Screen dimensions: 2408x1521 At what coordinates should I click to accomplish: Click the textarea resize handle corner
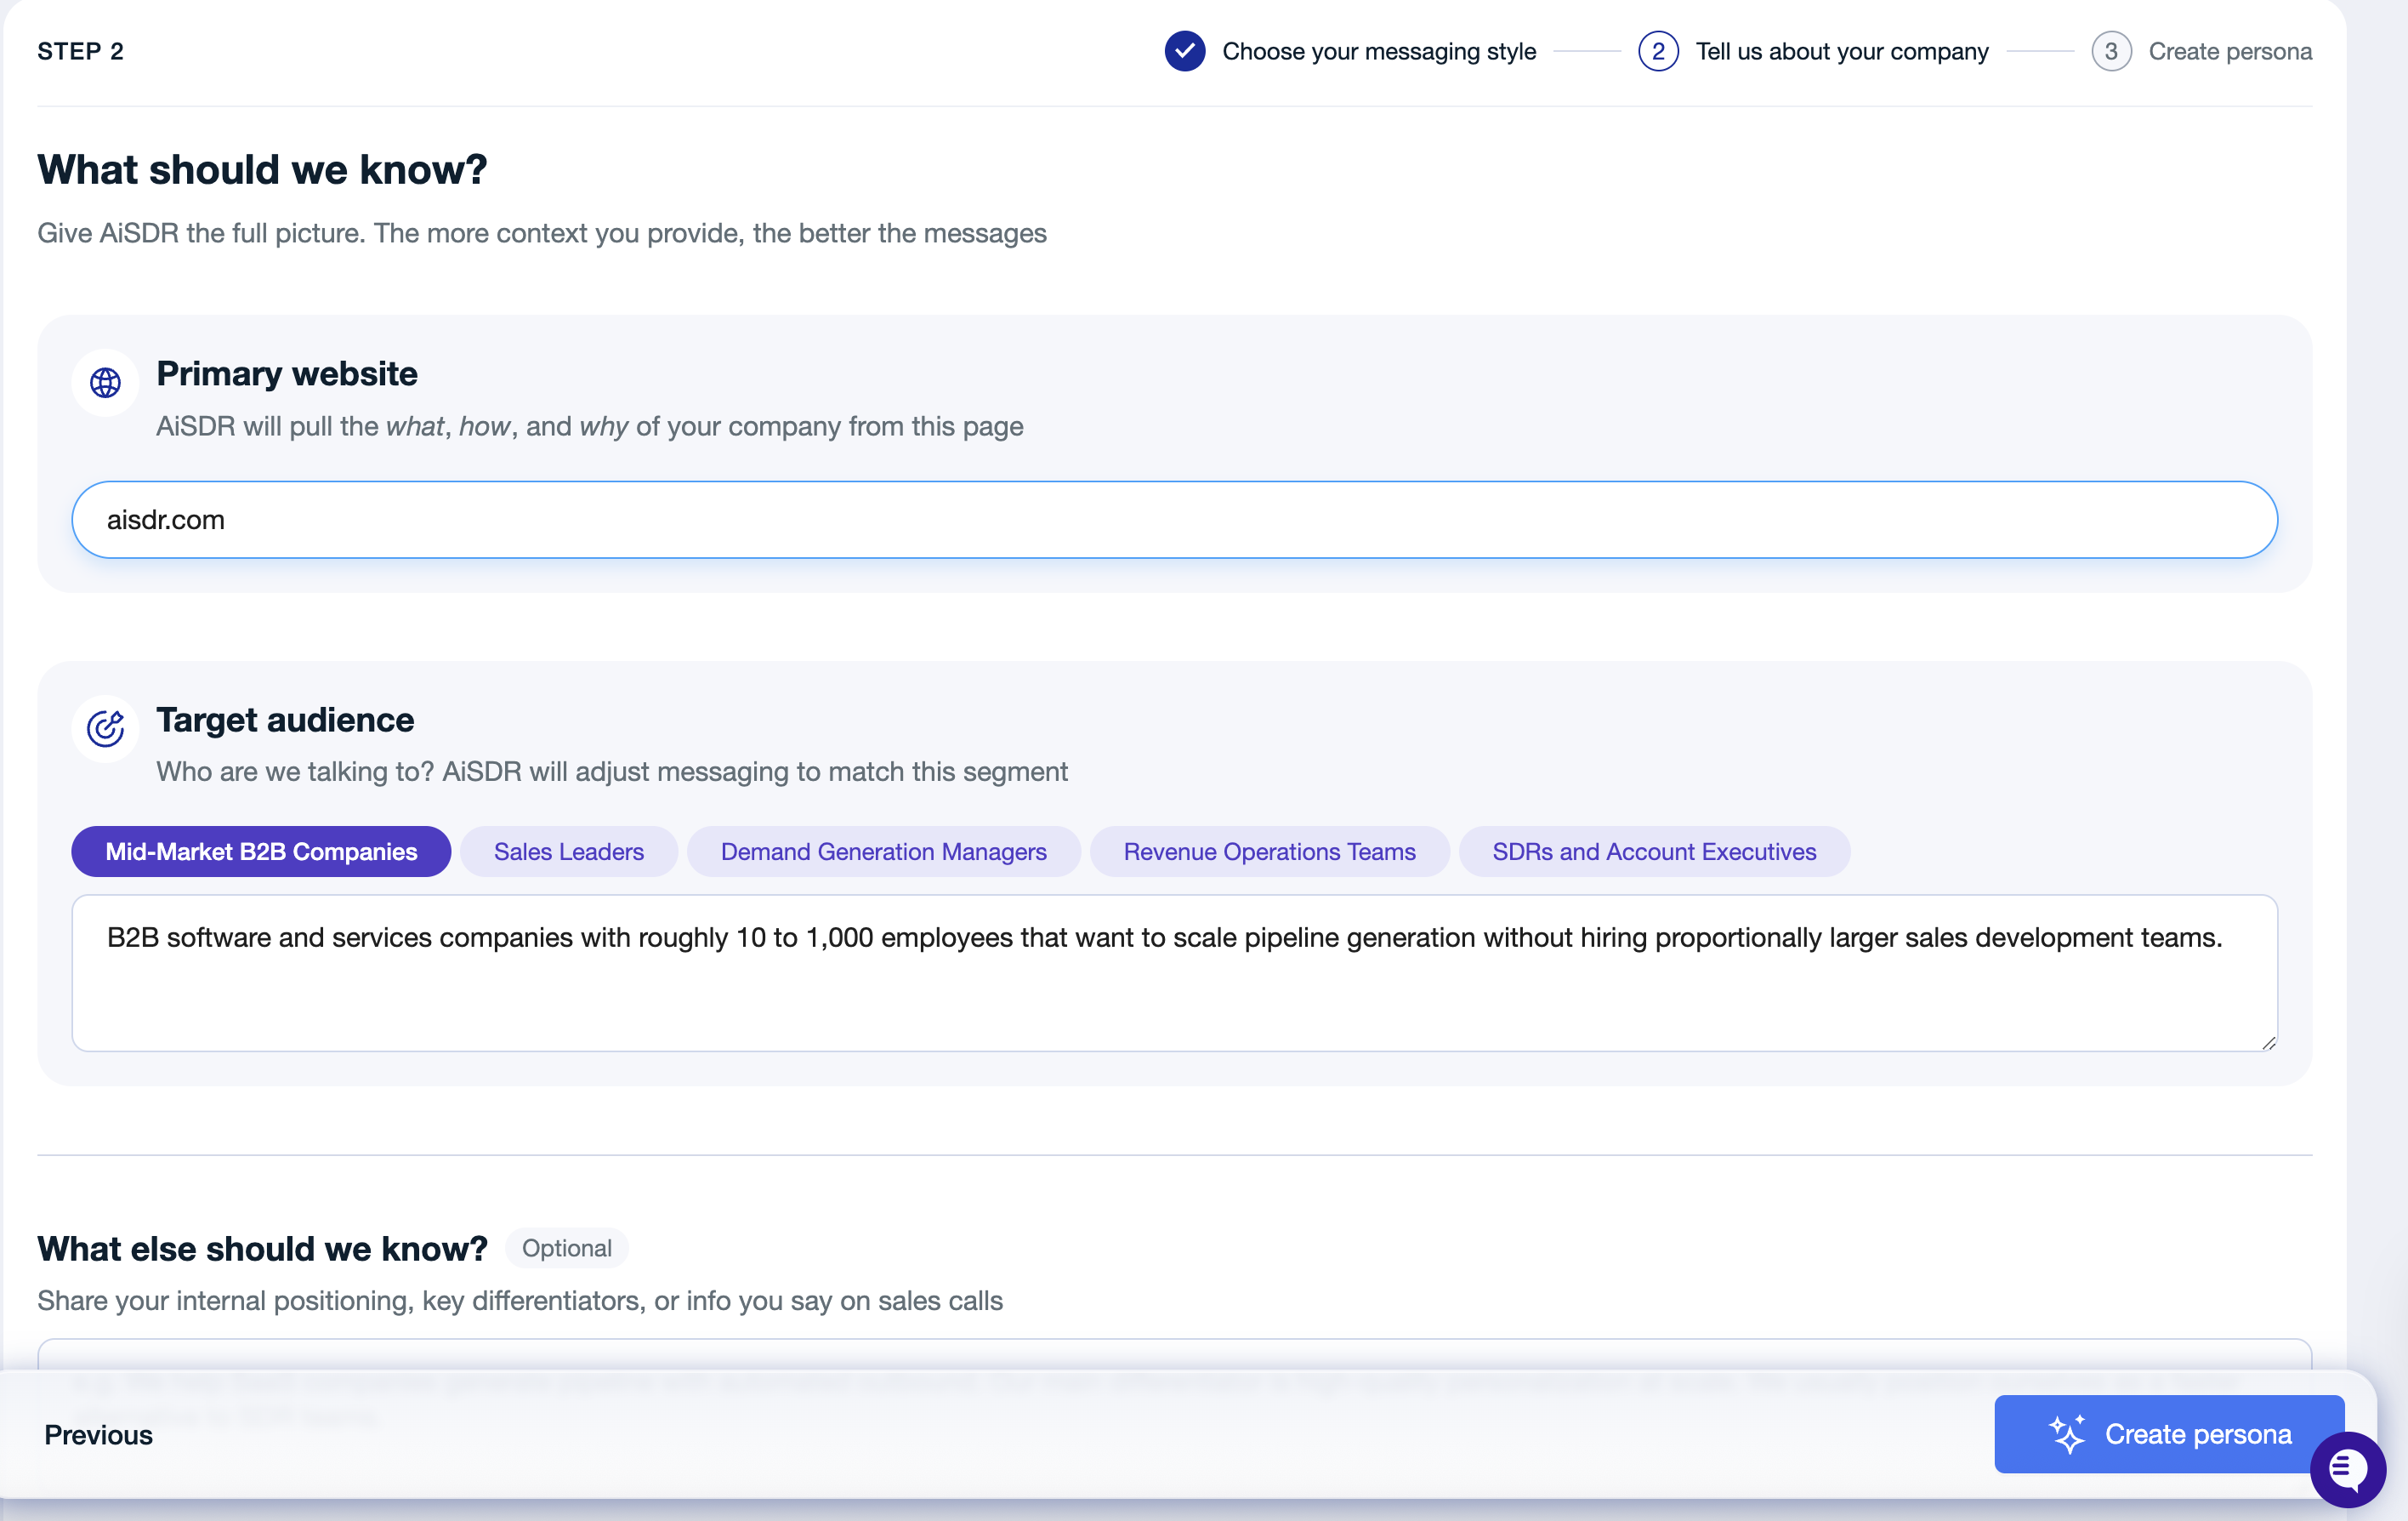point(2268,1042)
